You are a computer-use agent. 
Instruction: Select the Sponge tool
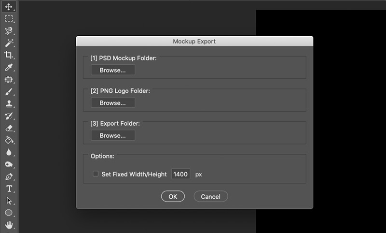(x=9, y=164)
